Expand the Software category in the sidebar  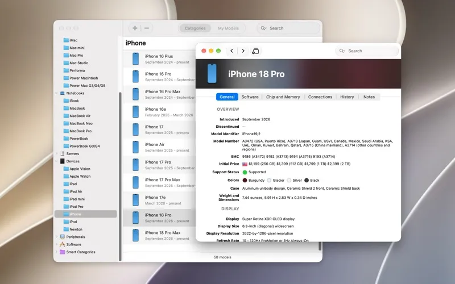56,244
